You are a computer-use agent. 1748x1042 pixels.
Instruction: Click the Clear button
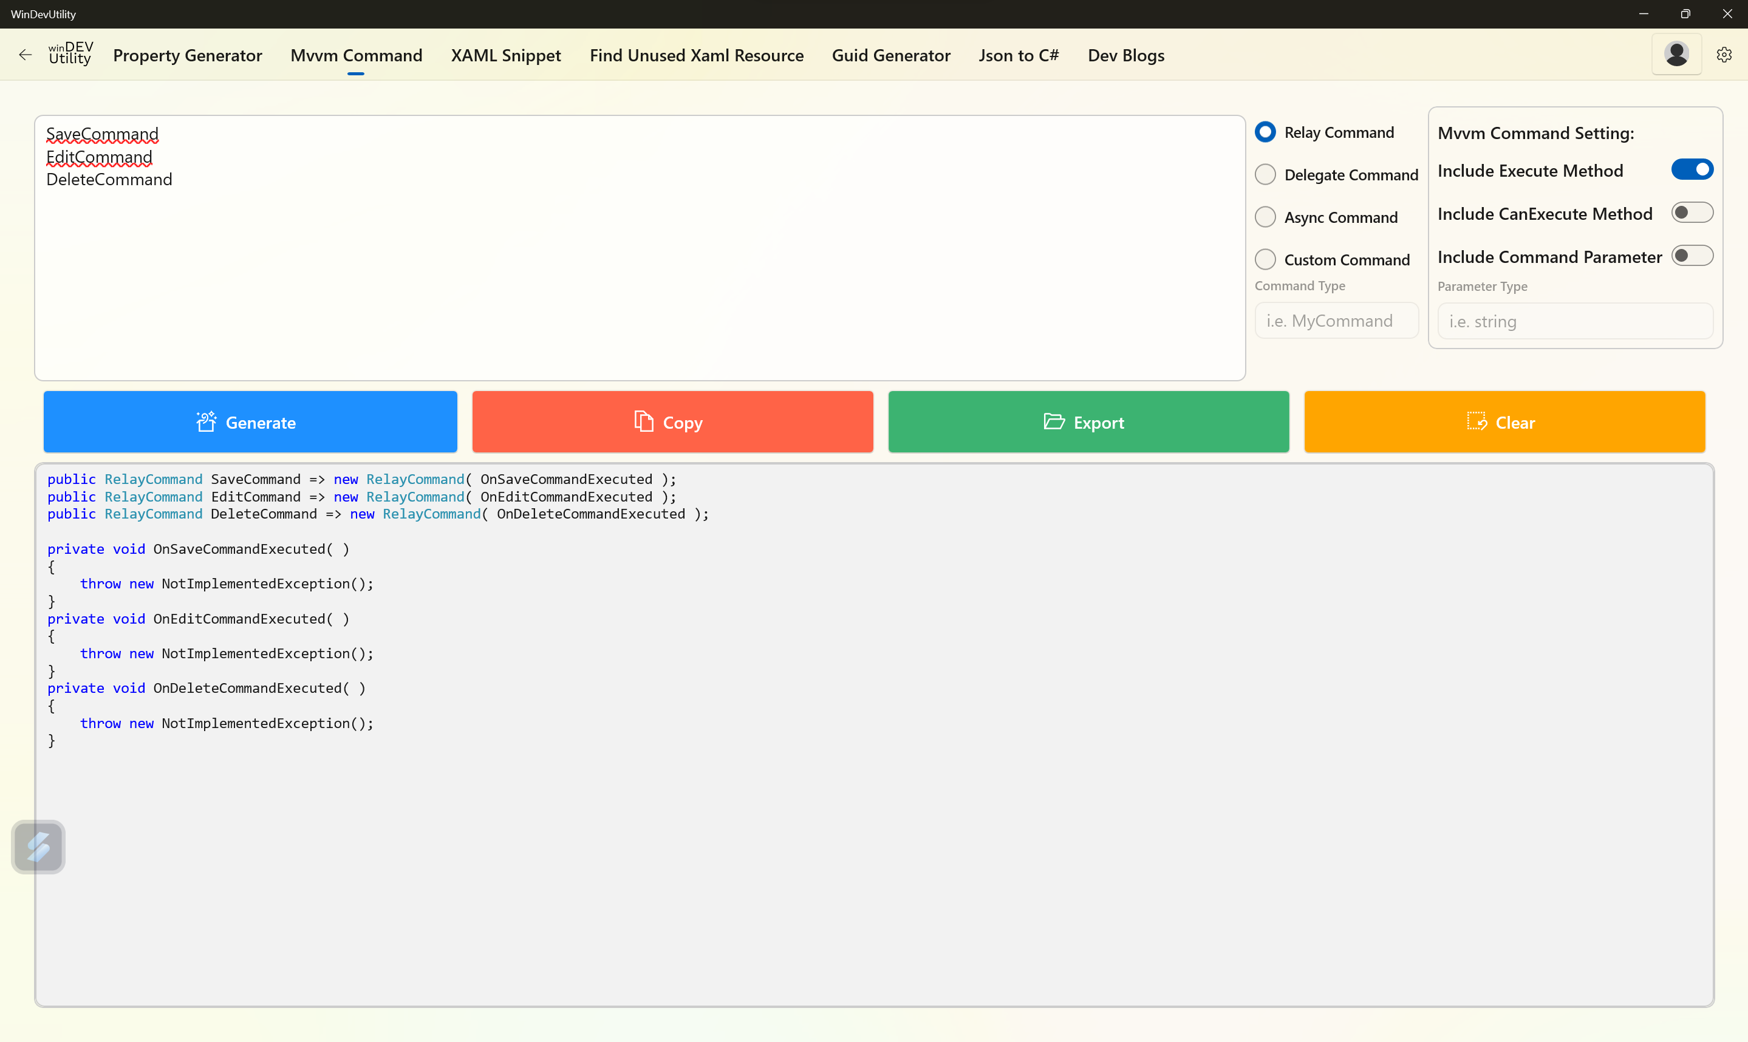pos(1504,422)
